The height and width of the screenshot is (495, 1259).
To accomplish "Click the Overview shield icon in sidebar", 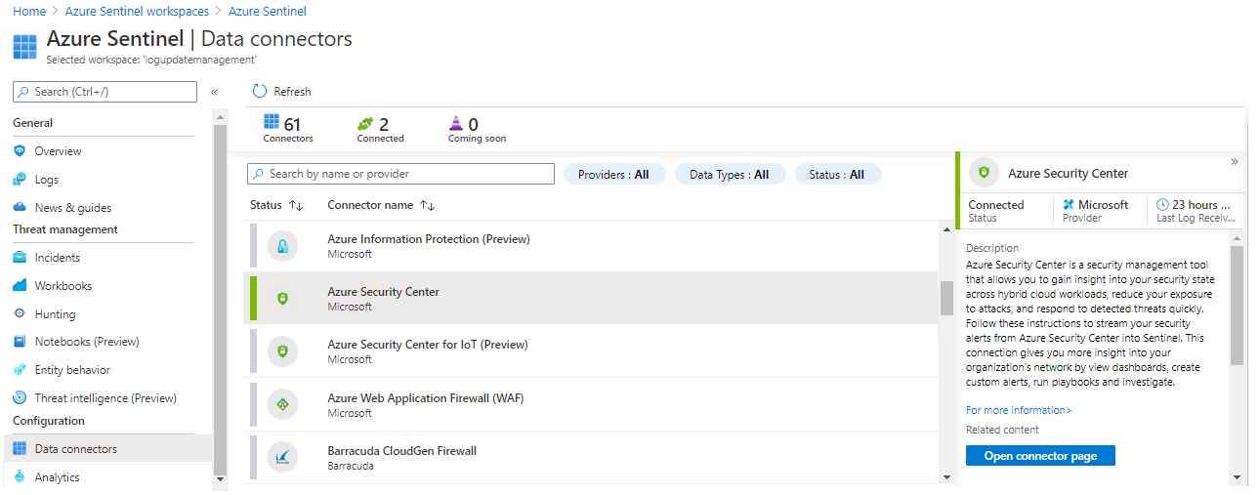I will (x=19, y=151).
